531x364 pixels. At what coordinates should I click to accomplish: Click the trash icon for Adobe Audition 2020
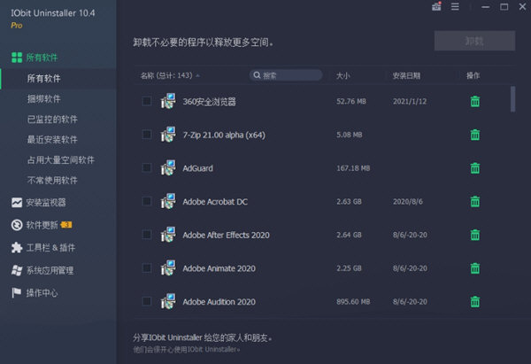pos(475,302)
